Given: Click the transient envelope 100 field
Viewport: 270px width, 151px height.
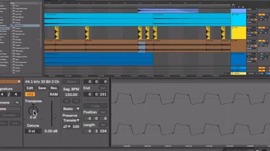Looking at the screenshot, I should [76, 127].
